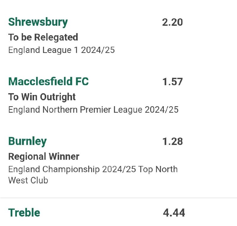The width and height of the screenshot is (237, 226).
Task: Select the Treble bet type label
Action: click(24, 213)
